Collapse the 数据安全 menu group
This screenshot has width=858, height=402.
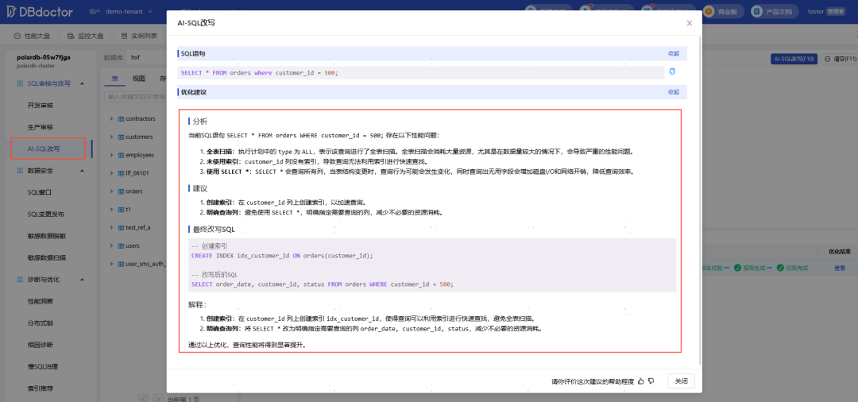tap(82, 171)
